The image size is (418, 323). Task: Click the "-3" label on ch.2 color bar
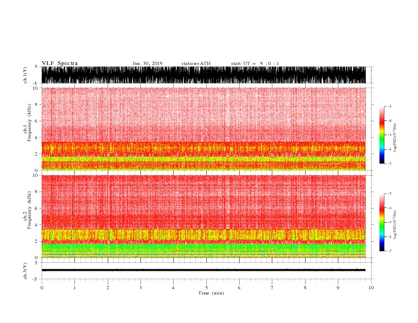click(389, 194)
